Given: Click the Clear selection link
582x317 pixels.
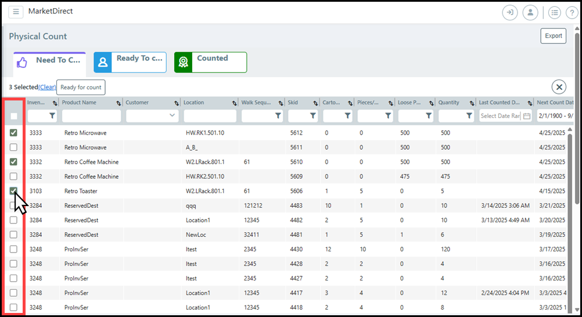Looking at the screenshot, I should coord(47,87).
